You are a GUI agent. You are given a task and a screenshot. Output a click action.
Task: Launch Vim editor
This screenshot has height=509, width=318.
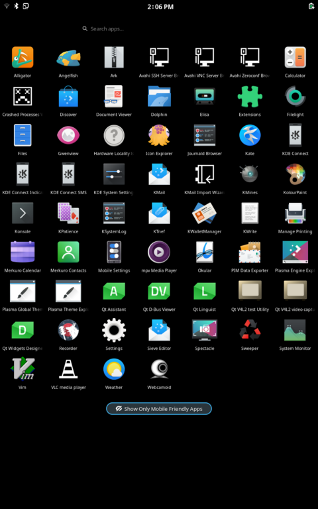(23, 368)
